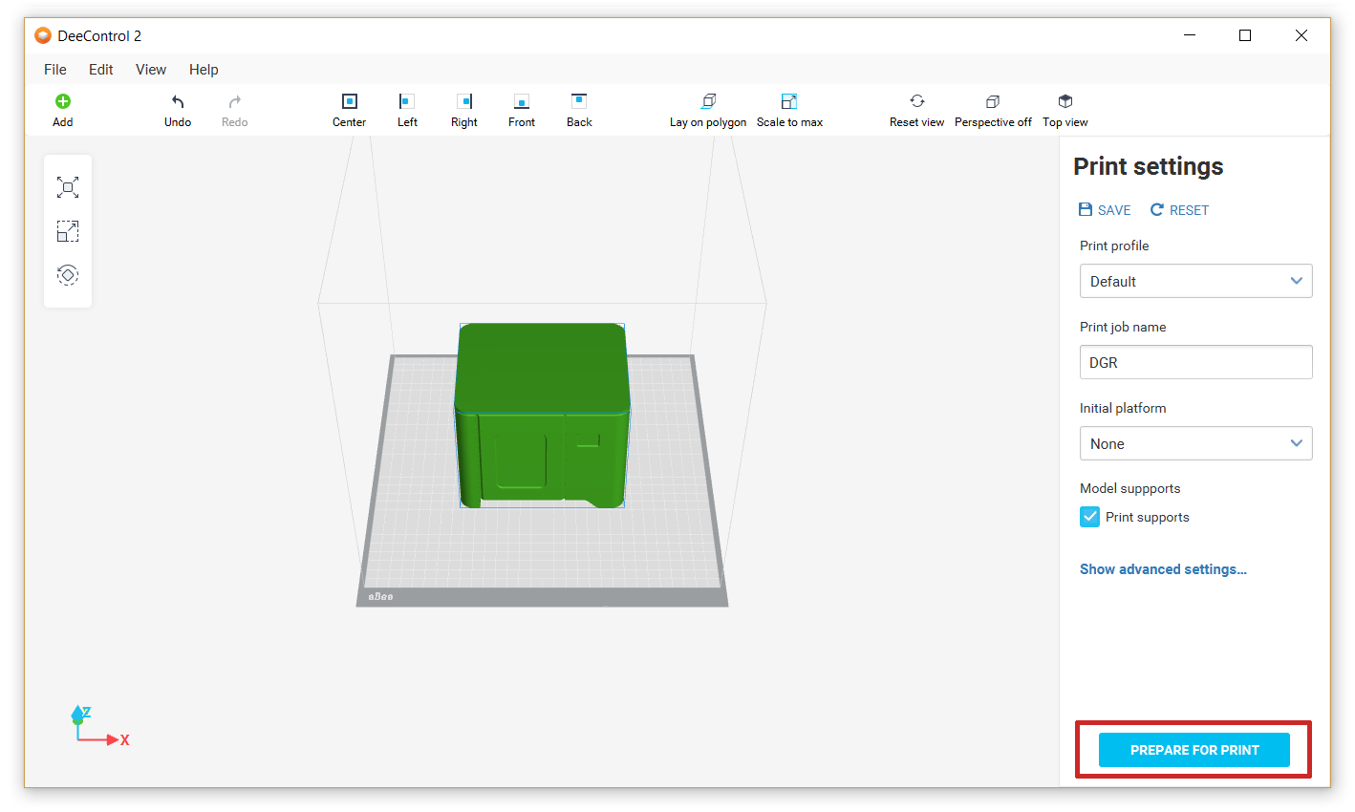Click the green Add model icon
This screenshot has width=1355, height=812.
pos(63,101)
